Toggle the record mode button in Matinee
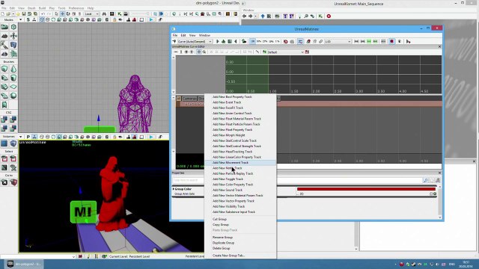 392,42
